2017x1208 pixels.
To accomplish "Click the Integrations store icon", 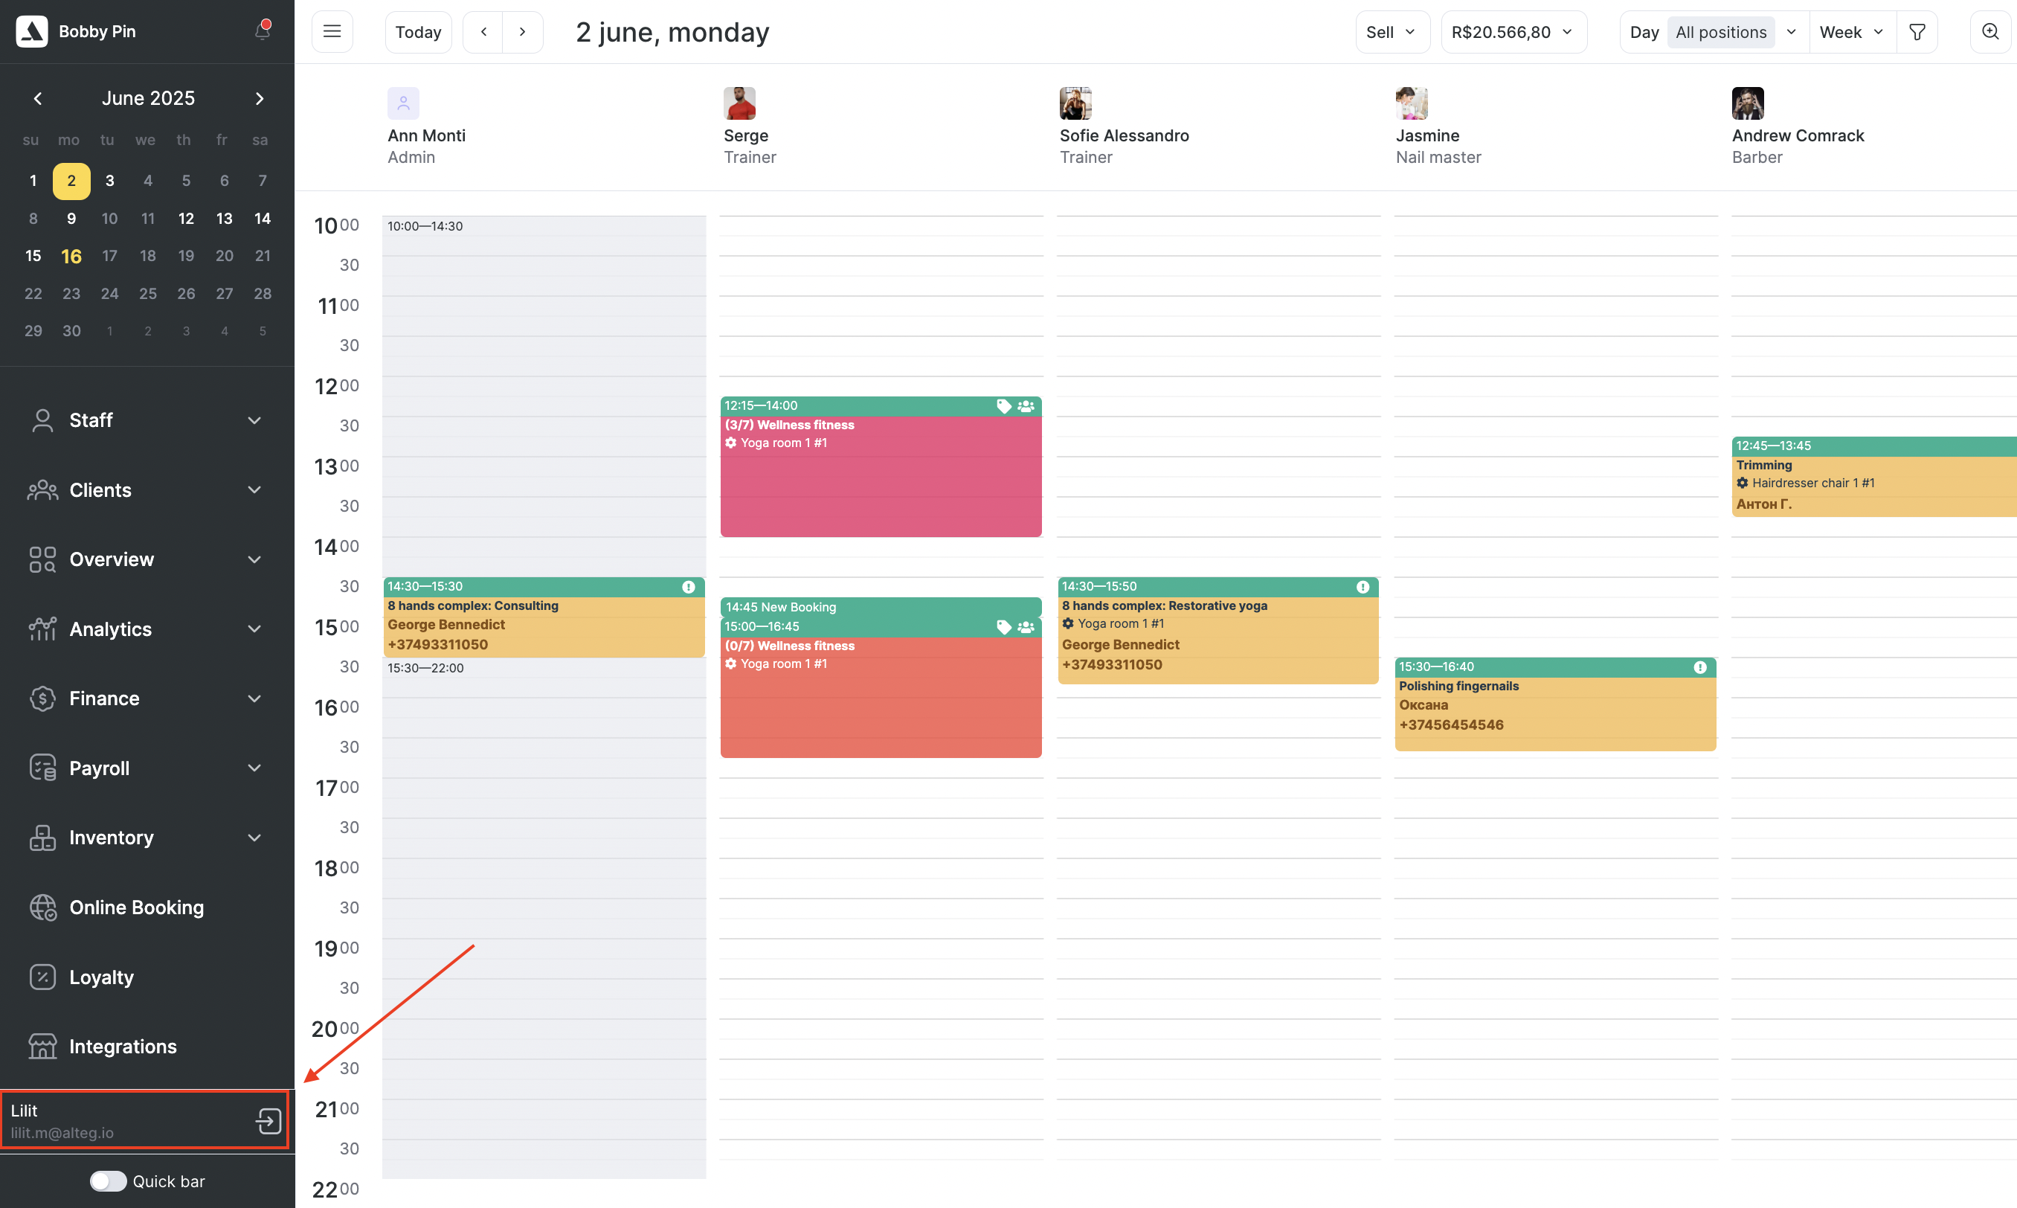I will point(42,1046).
